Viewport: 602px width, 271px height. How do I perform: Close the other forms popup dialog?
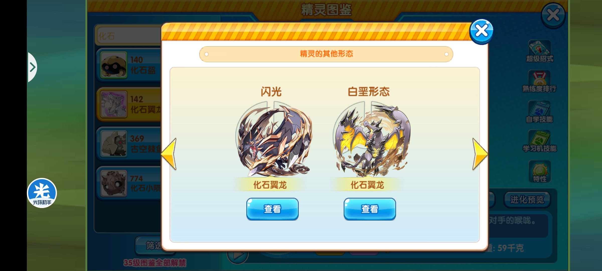(481, 31)
